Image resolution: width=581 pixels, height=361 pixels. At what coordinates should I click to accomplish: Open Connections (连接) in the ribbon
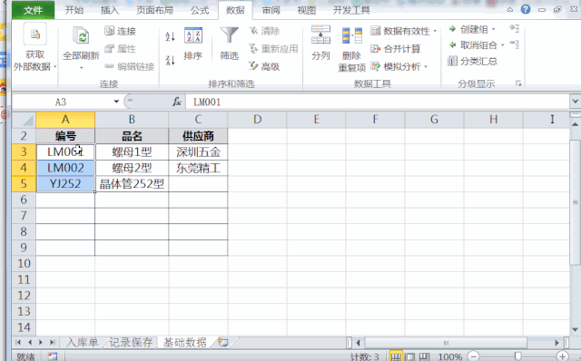(121, 31)
